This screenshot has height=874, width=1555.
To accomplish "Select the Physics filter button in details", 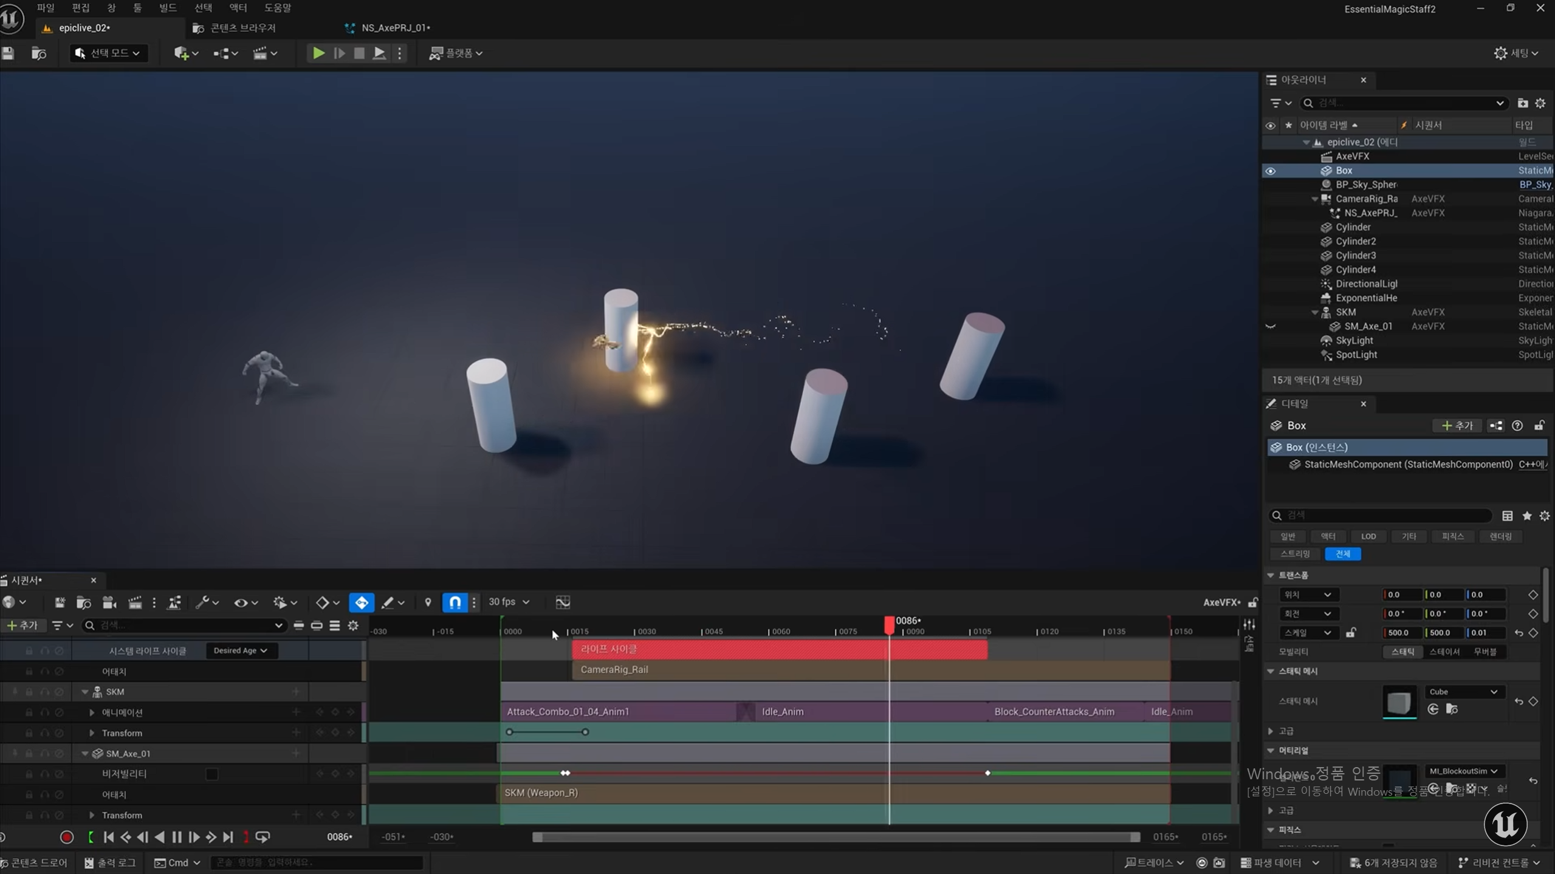I will pyautogui.click(x=1452, y=536).
